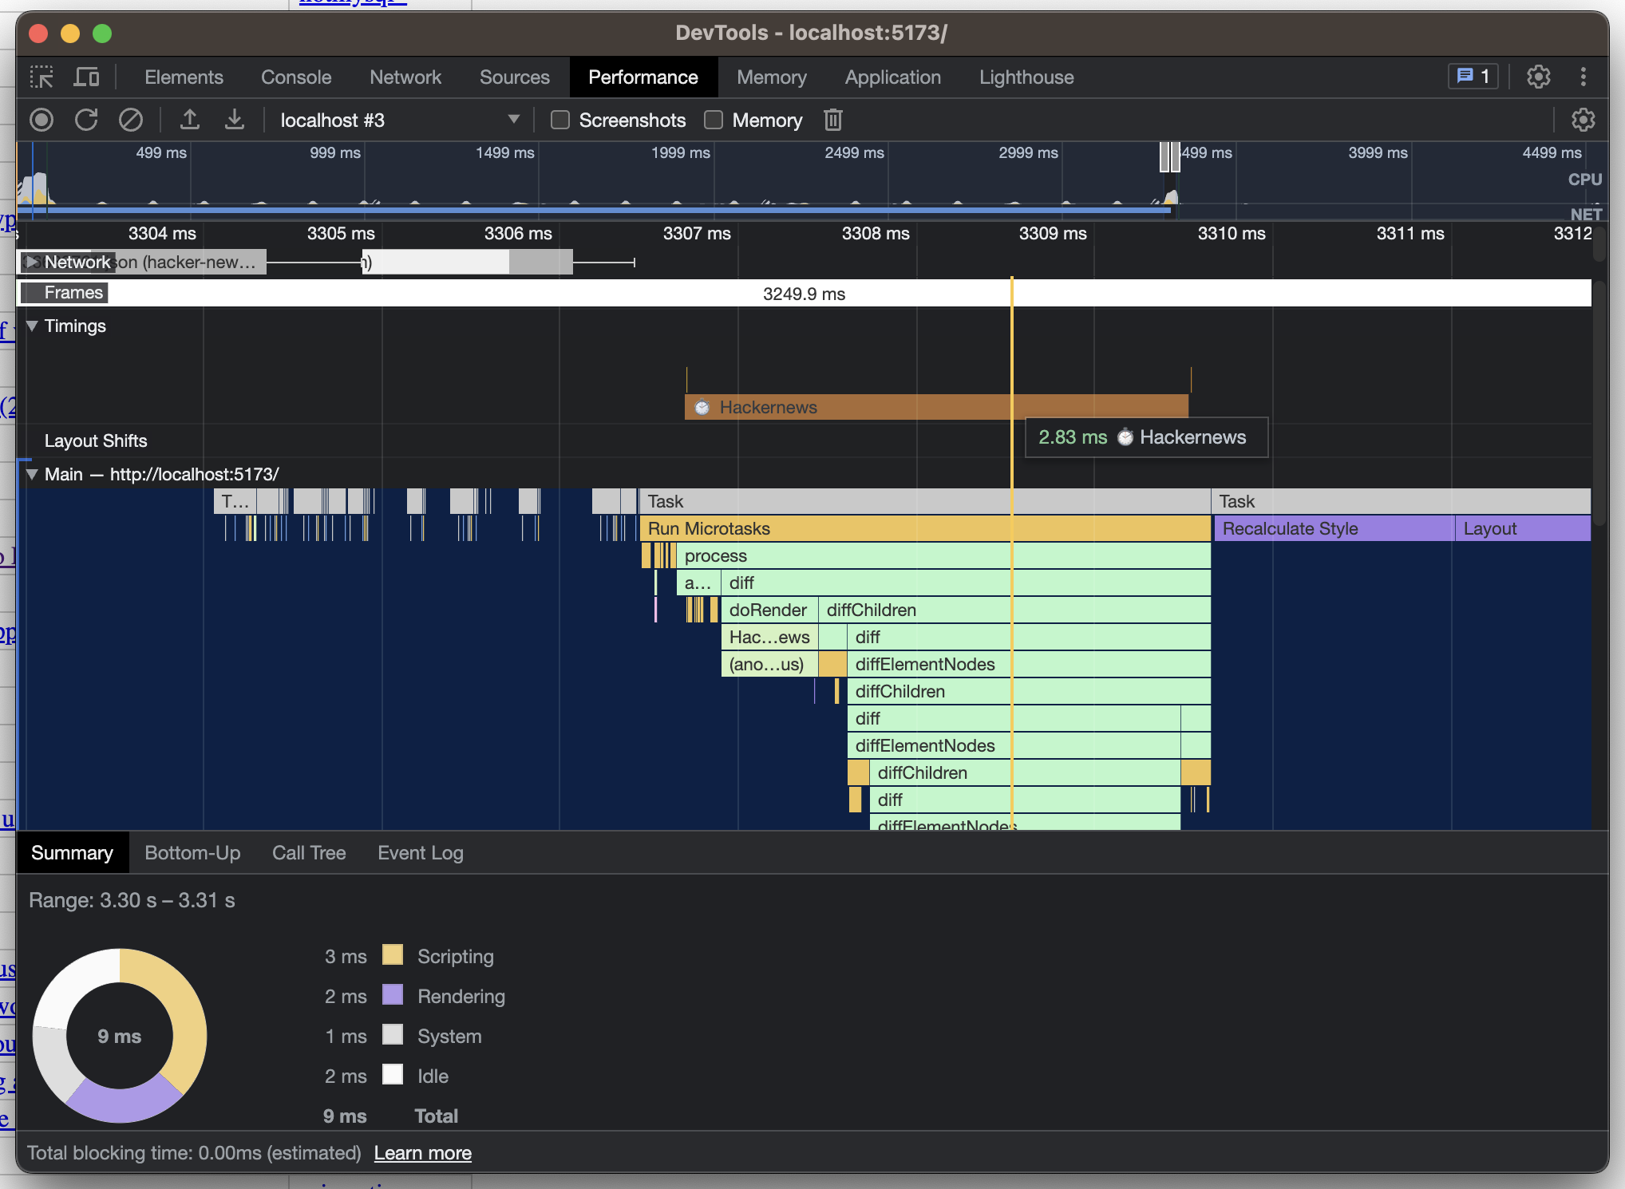The image size is (1625, 1189).
Task: Expand the Network track
Action: (x=31, y=262)
